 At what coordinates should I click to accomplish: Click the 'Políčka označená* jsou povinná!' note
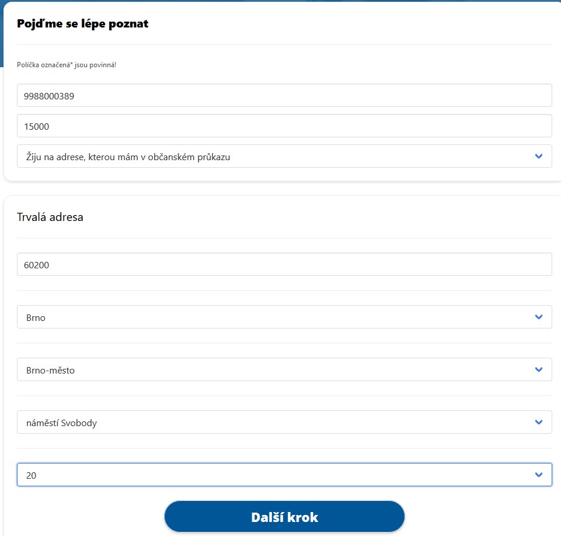[x=67, y=65]
